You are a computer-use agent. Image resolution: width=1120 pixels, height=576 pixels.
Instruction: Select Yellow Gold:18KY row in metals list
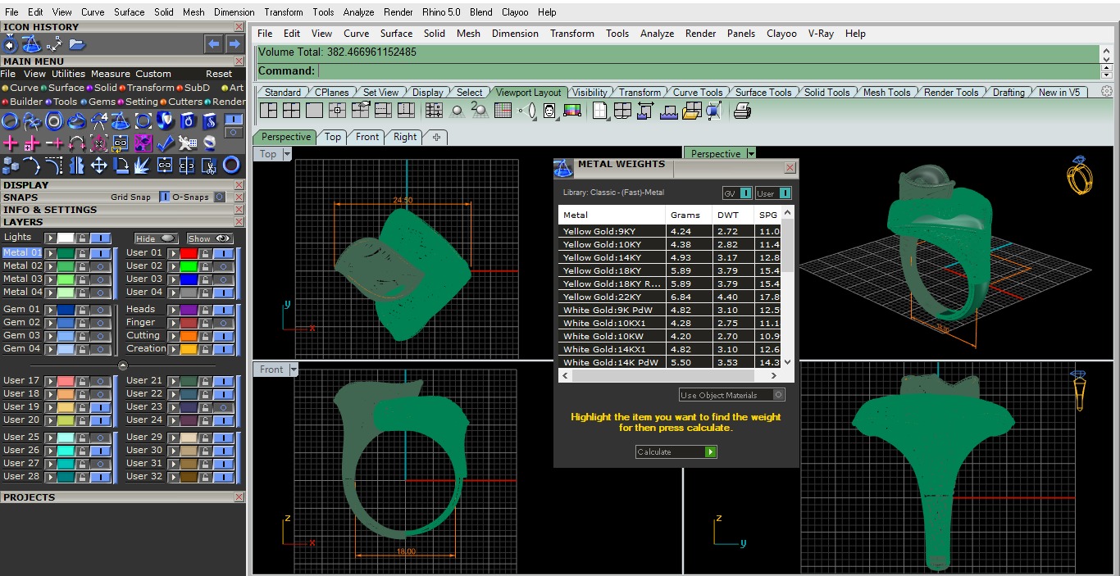tap(670, 270)
